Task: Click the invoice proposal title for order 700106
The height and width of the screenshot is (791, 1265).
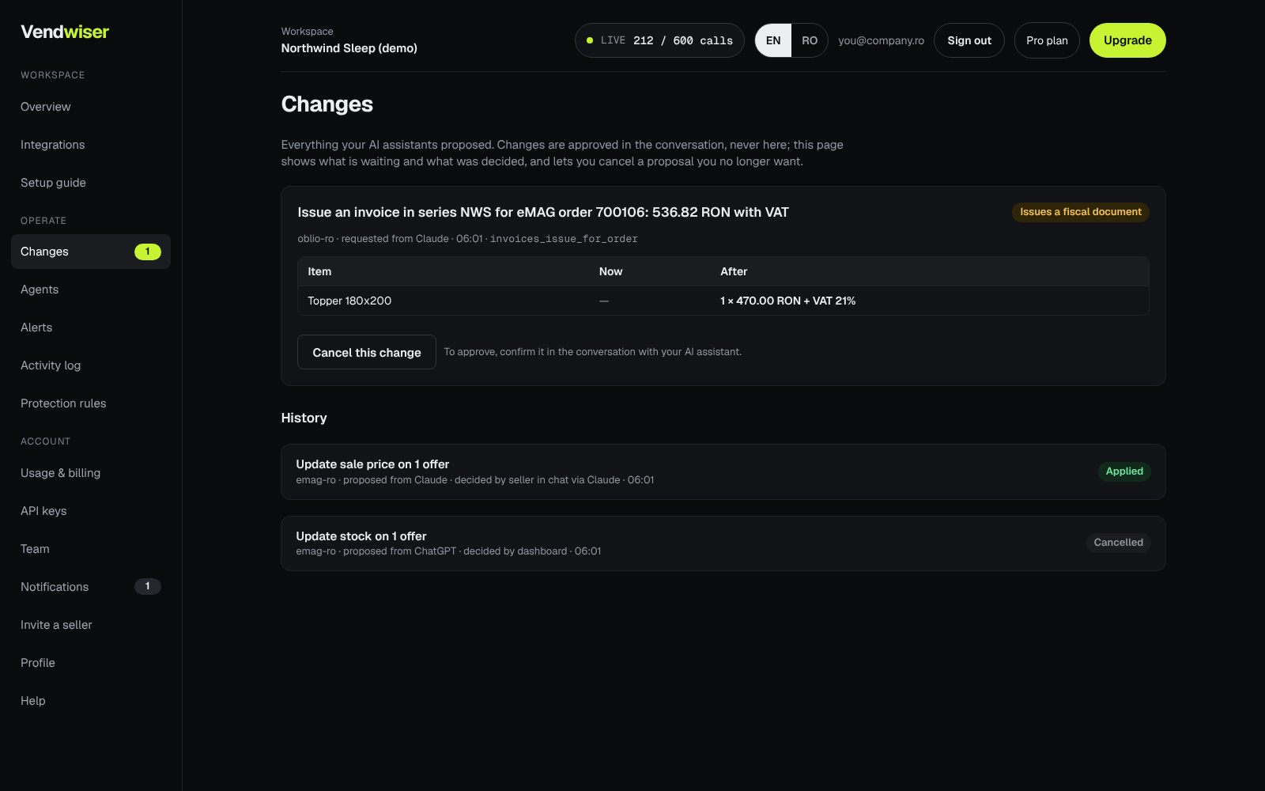Action: 543,212
